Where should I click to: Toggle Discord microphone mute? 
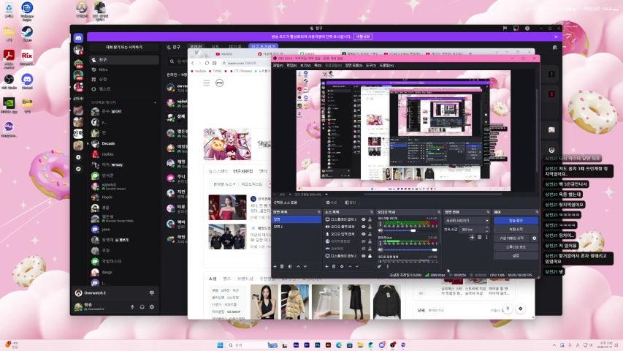(x=132, y=307)
